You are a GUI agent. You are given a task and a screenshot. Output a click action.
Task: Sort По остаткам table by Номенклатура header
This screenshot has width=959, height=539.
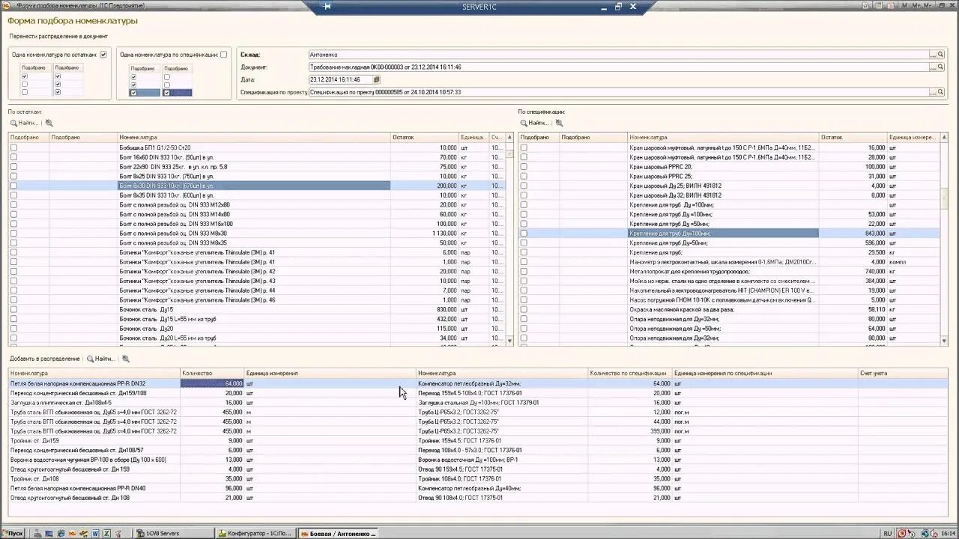(254, 138)
